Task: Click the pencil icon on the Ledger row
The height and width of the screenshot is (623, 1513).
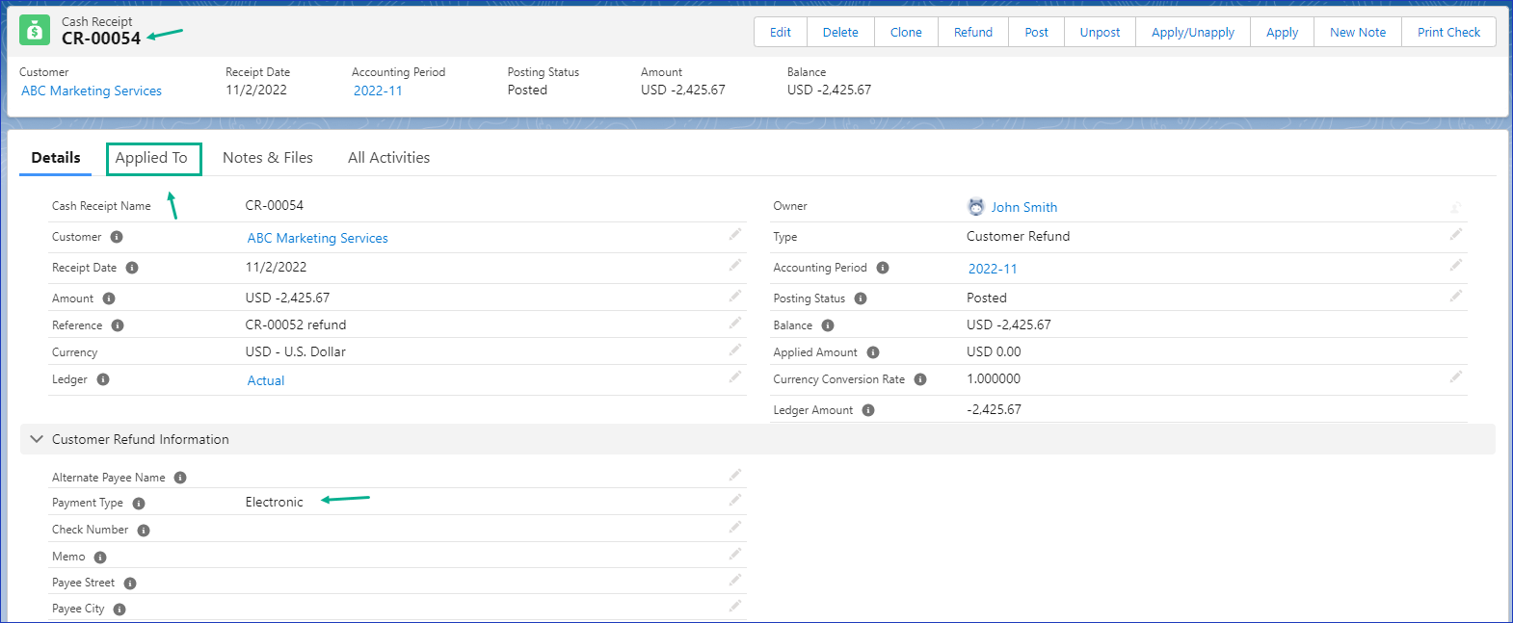Action: [x=735, y=376]
